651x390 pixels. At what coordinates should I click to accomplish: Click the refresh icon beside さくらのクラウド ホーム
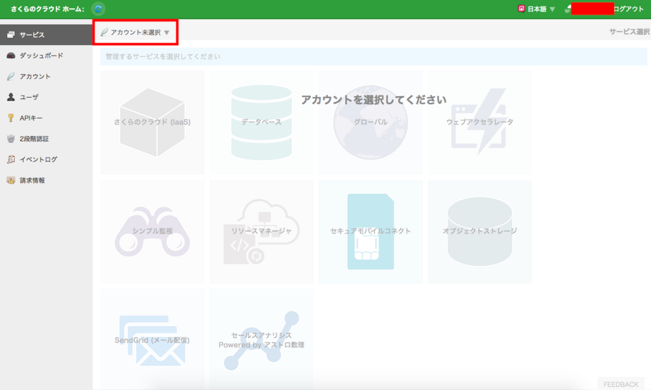99,9
